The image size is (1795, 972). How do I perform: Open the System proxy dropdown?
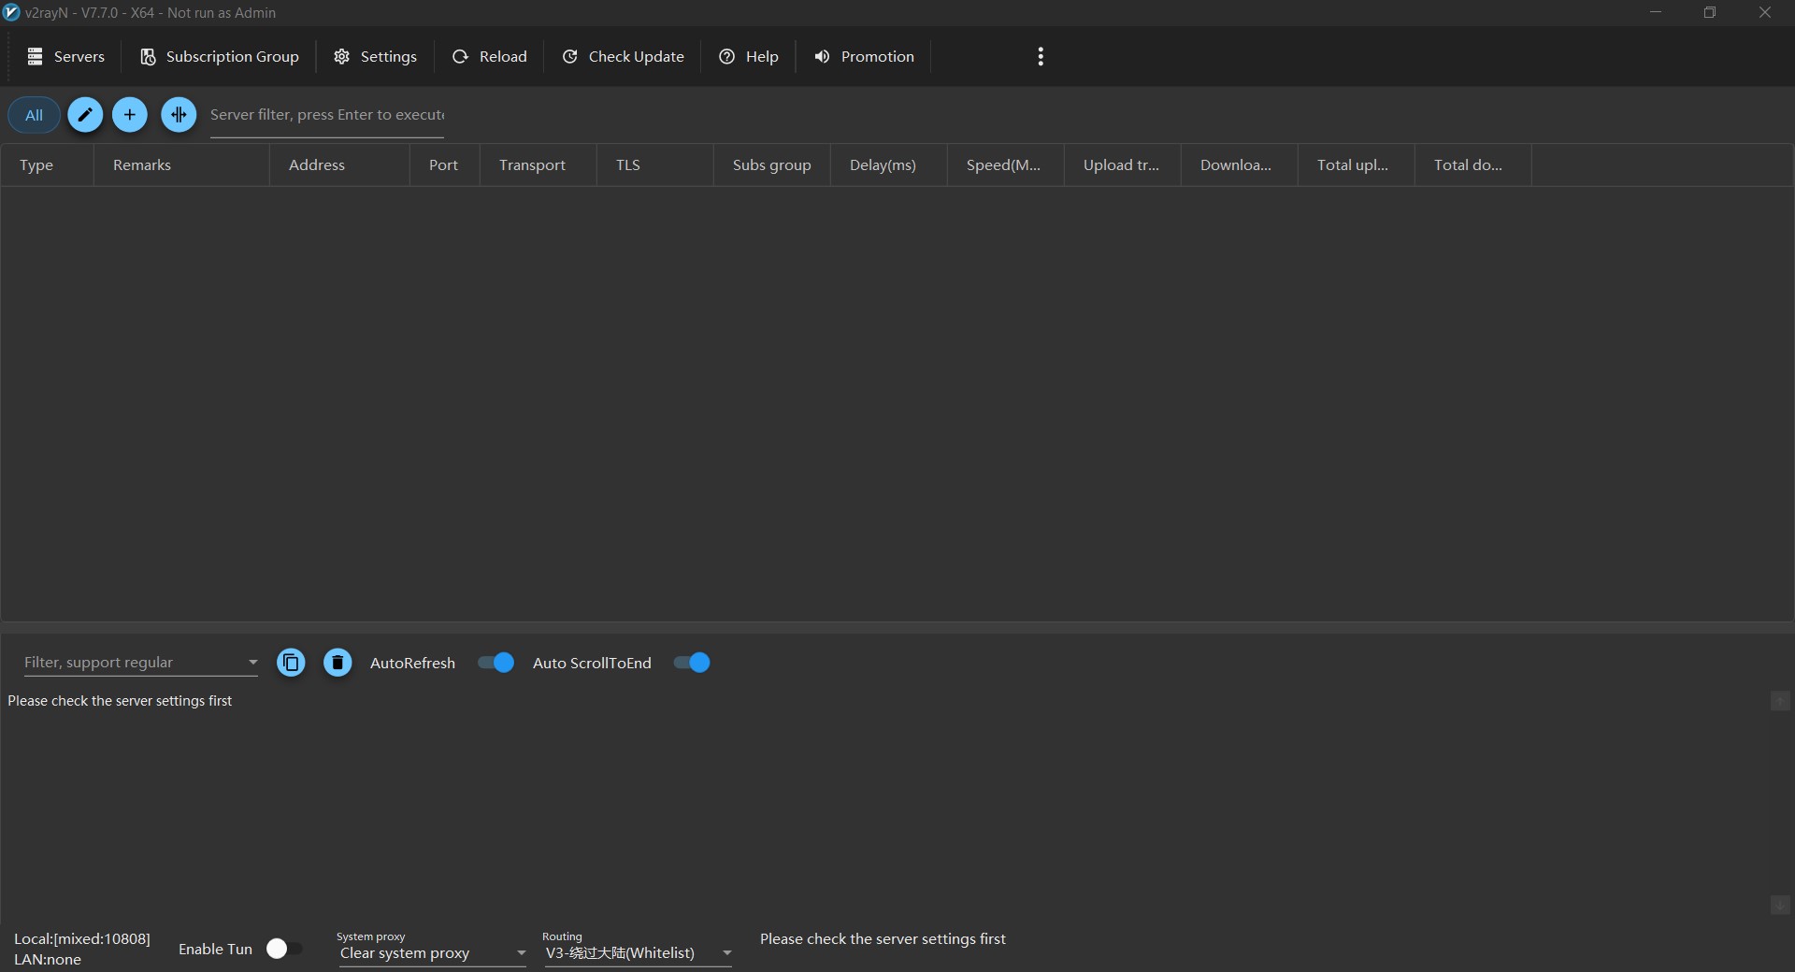[x=432, y=953]
